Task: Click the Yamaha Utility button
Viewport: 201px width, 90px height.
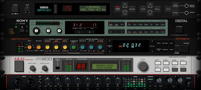Action: (x=168, y=9)
